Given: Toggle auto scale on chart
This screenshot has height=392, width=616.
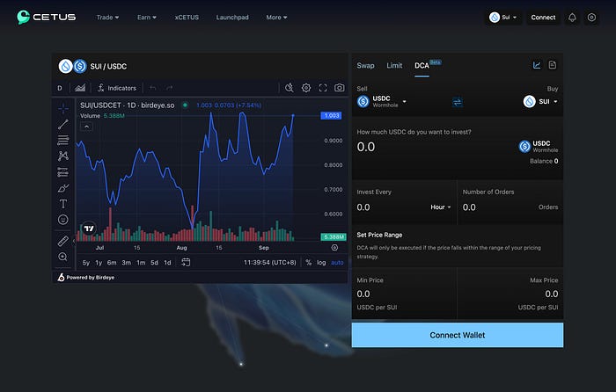Looking at the screenshot, I should coord(337,263).
